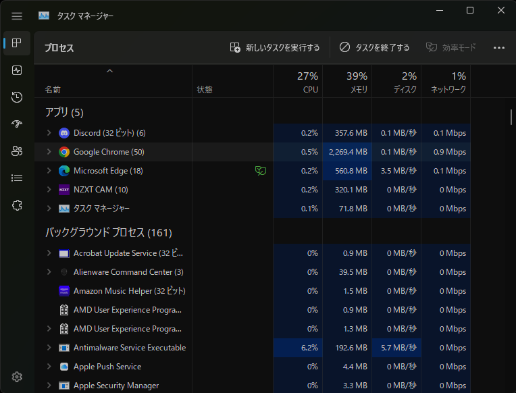Open the App history page icon
516x393 pixels.
pos(17,97)
